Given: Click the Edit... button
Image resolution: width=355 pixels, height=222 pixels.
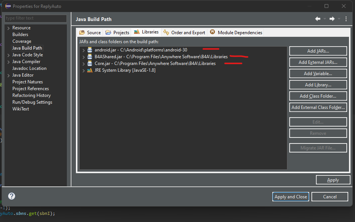Looking at the screenshot, I should tap(318, 122).
